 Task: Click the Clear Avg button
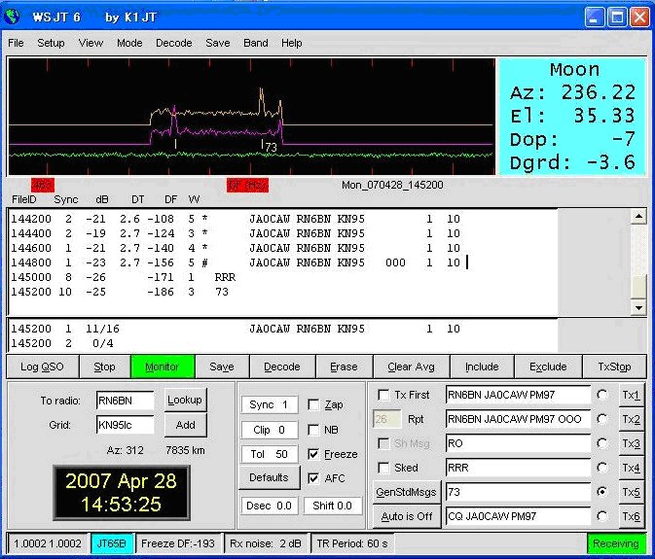(x=412, y=367)
